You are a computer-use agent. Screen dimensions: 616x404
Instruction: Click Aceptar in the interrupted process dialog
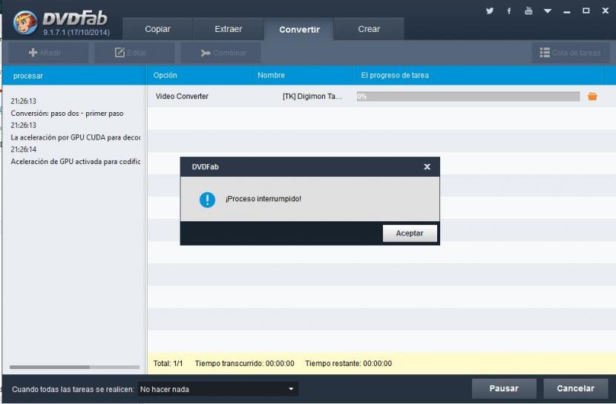[410, 233]
